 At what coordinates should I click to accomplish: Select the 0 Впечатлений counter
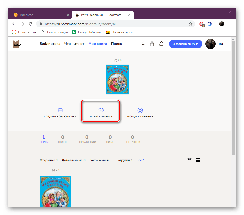(87, 139)
